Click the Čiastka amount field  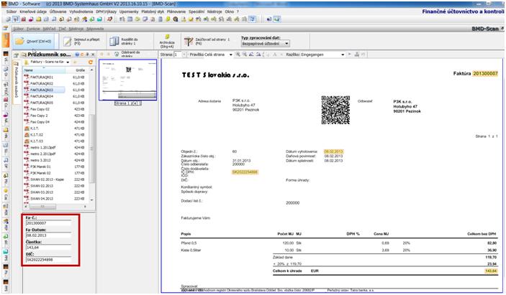click(x=48, y=248)
